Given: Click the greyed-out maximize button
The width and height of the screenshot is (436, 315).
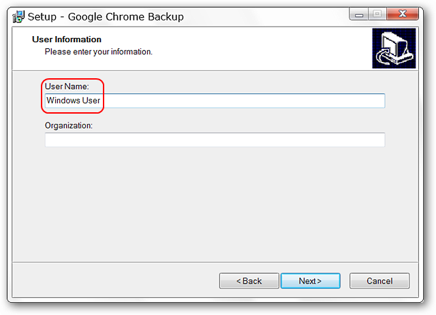Looking at the screenshot, I should point(377,14).
